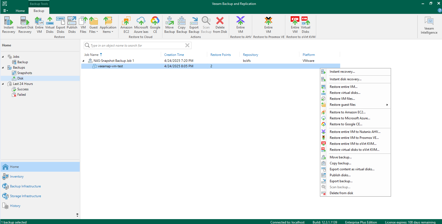This screenshot has width=442, height=224.
Task: Click Export Disks ribbon icon
Action: tap(60, 25)
